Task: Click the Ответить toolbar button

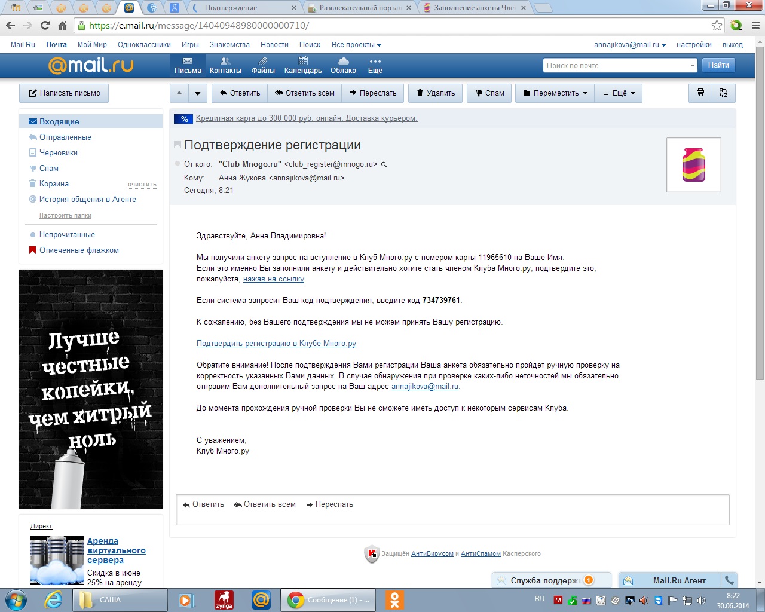Action: click(x=240, y=93)
